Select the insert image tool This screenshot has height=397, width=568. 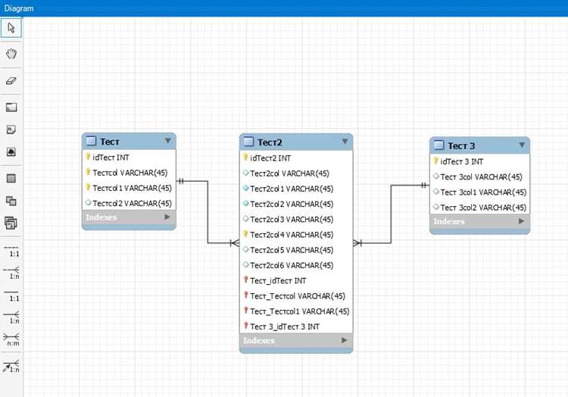point(11,152)
